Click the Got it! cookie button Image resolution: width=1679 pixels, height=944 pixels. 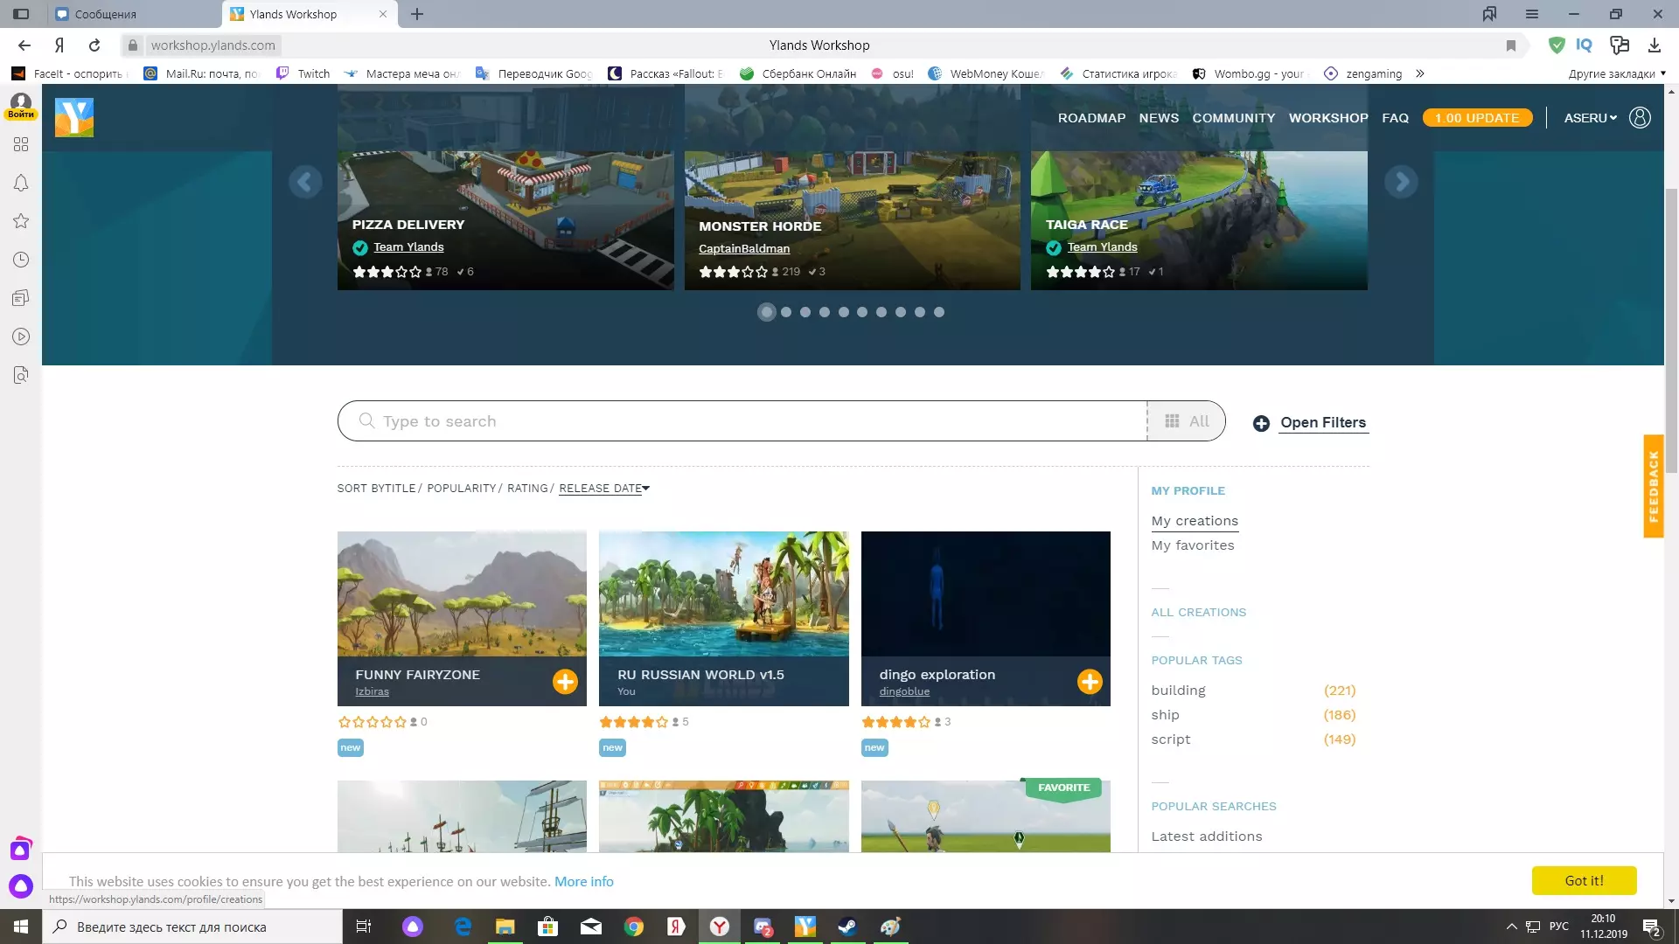pos(1583,880)
